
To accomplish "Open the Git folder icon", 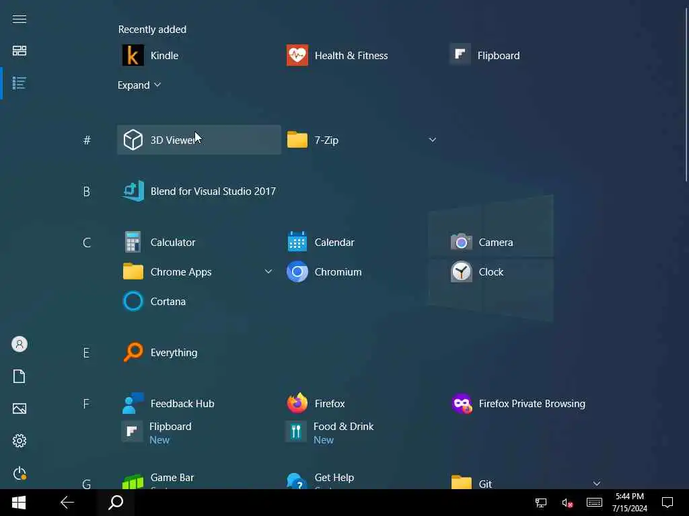I will [461, 482].
